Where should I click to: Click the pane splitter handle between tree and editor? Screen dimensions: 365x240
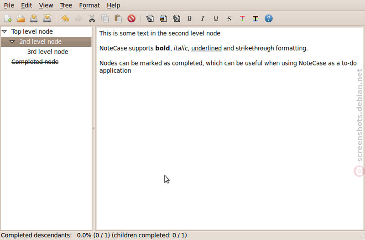point(94,128)
